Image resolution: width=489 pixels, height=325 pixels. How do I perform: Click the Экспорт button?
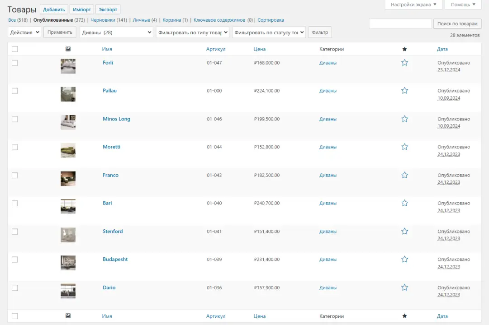108,9
